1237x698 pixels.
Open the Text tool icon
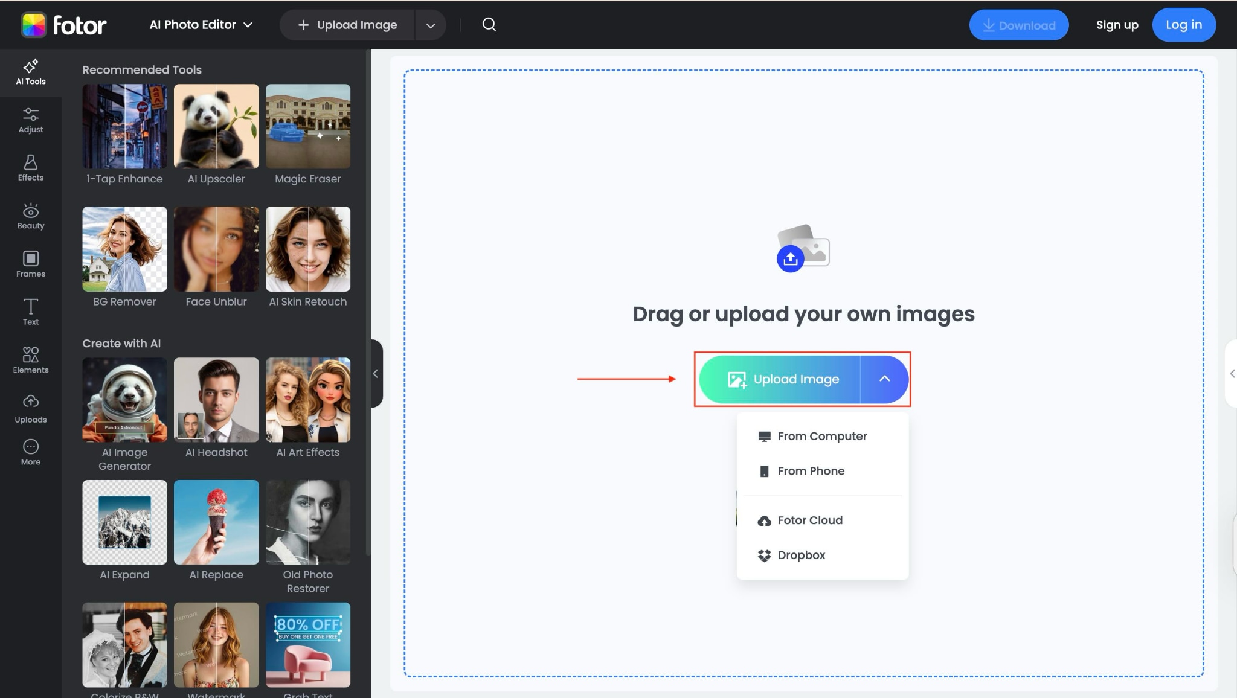point(30,312)
